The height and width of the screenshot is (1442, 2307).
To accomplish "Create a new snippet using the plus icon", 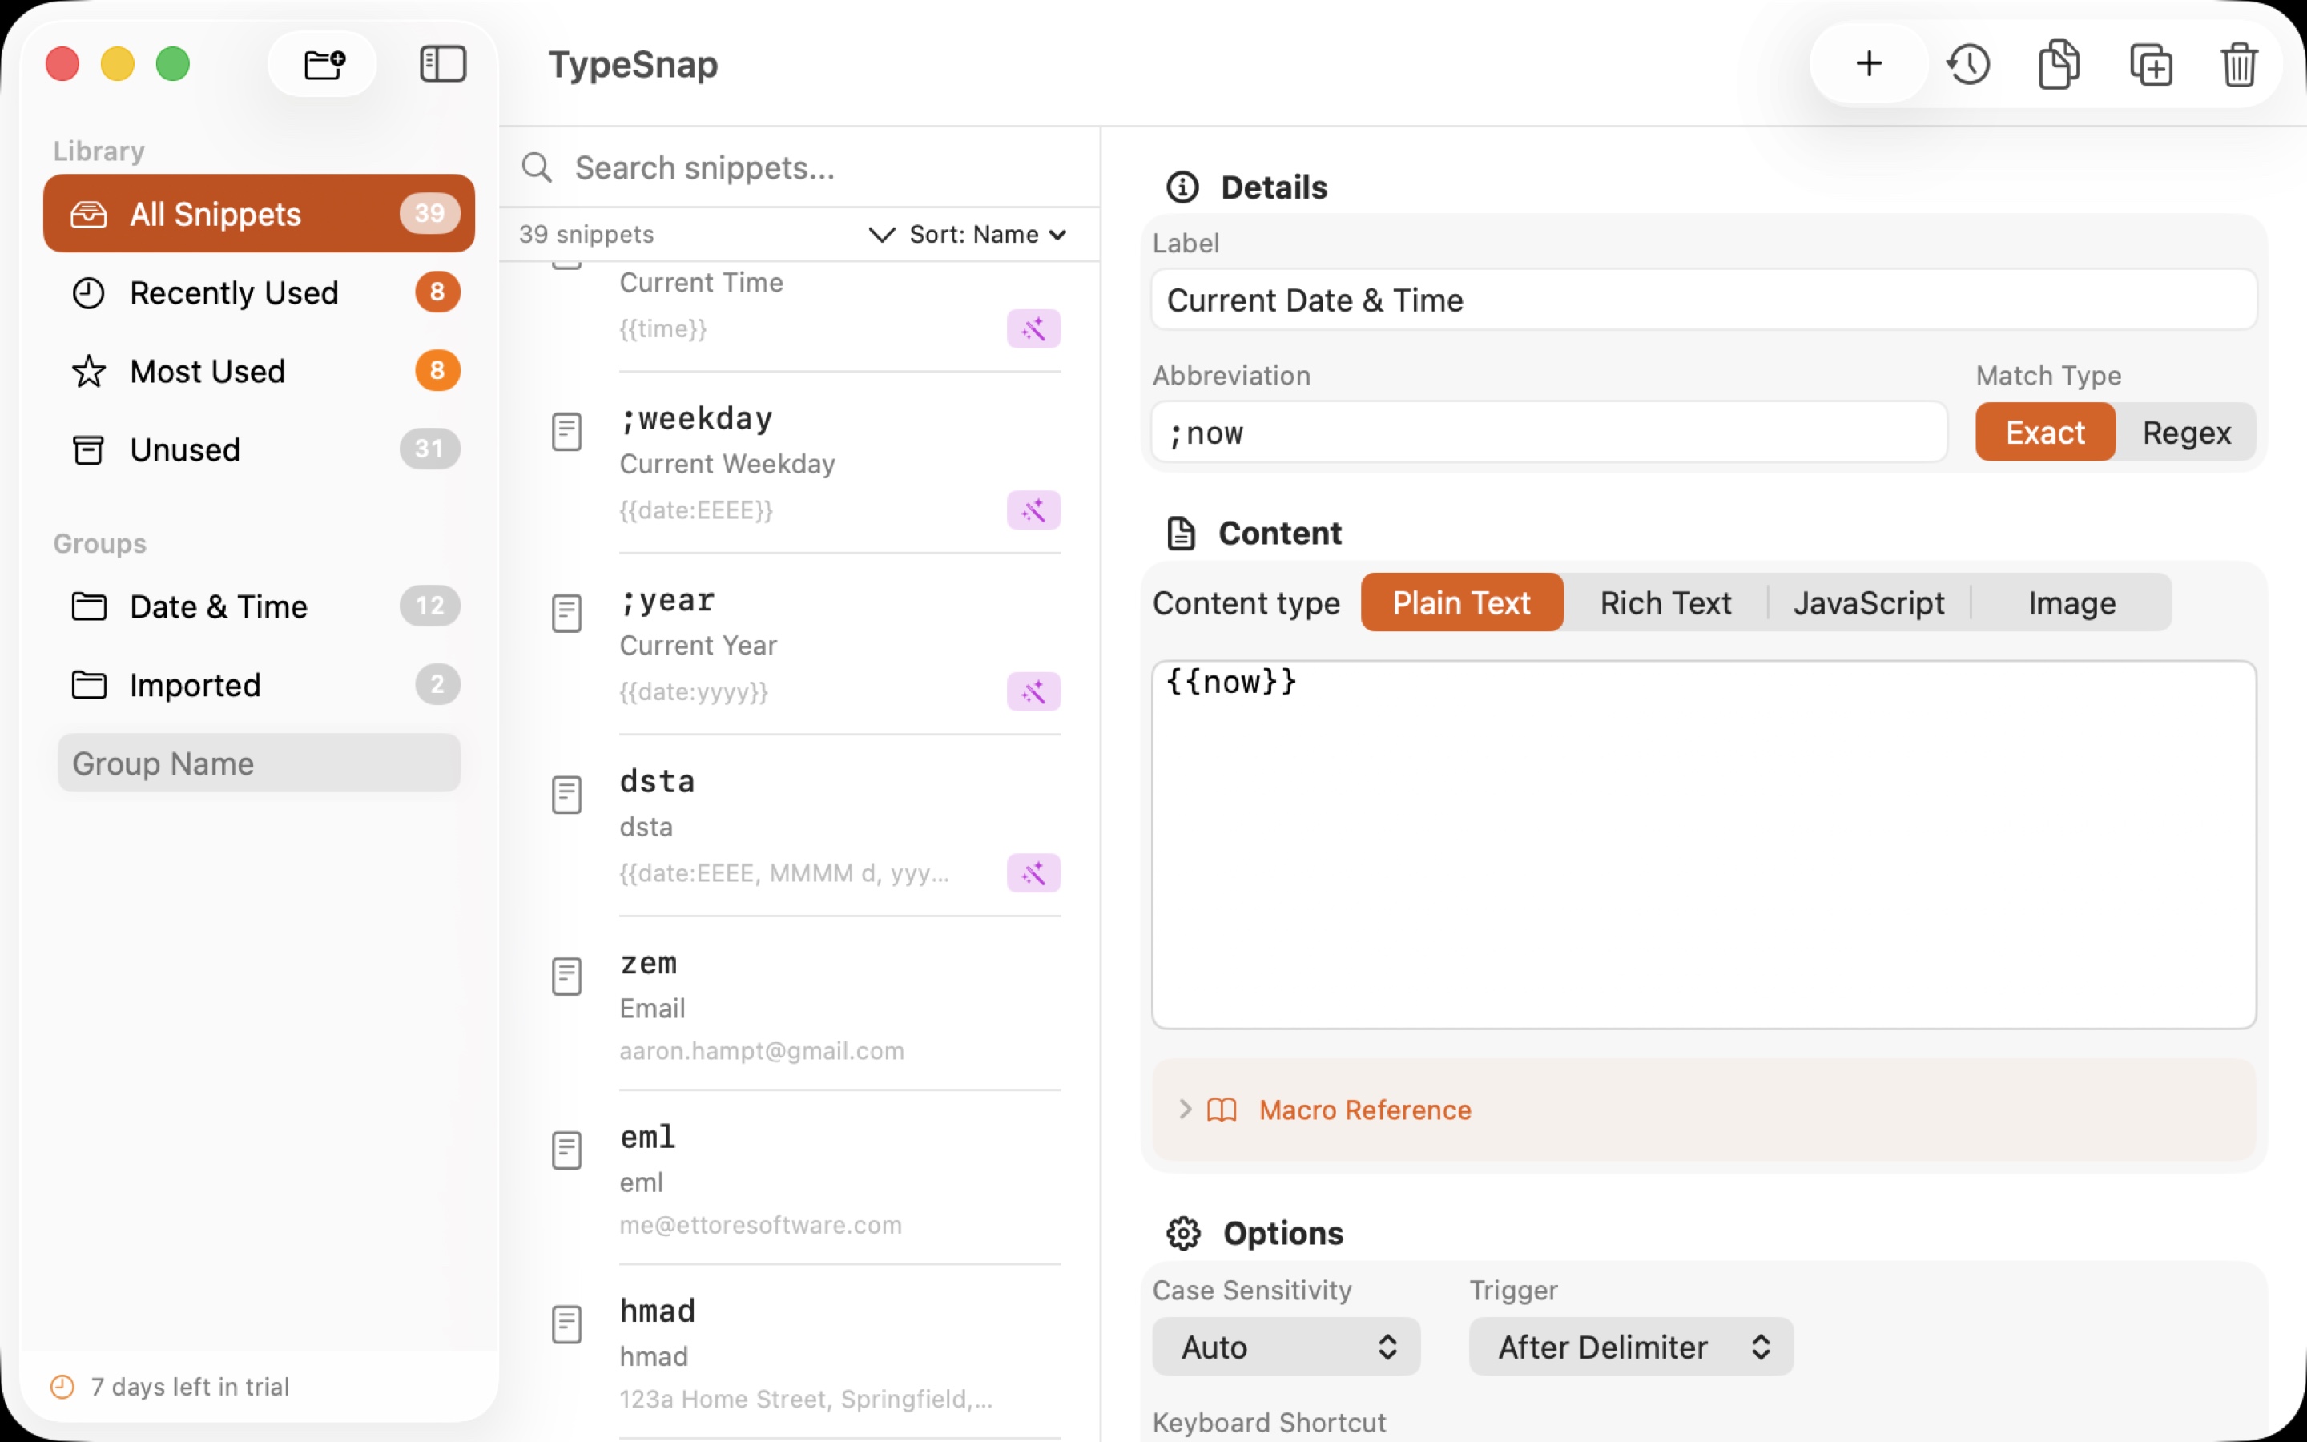I will coord(1869,64).
